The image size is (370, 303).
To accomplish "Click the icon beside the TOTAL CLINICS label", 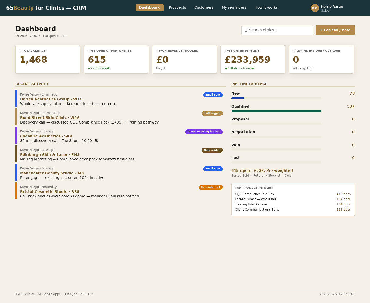I will pos(20,51).
